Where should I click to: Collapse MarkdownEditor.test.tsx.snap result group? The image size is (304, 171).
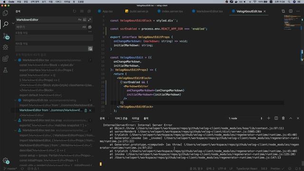(x=16, y=120)
